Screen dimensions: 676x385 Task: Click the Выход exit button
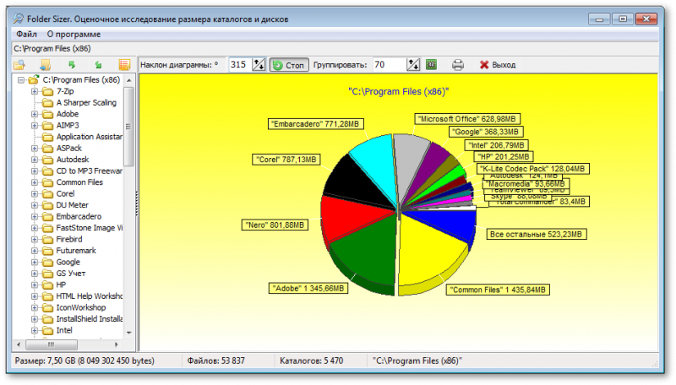point(498,65)
